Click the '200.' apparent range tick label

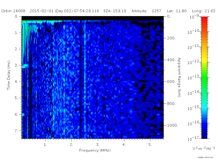coord(171,38)
